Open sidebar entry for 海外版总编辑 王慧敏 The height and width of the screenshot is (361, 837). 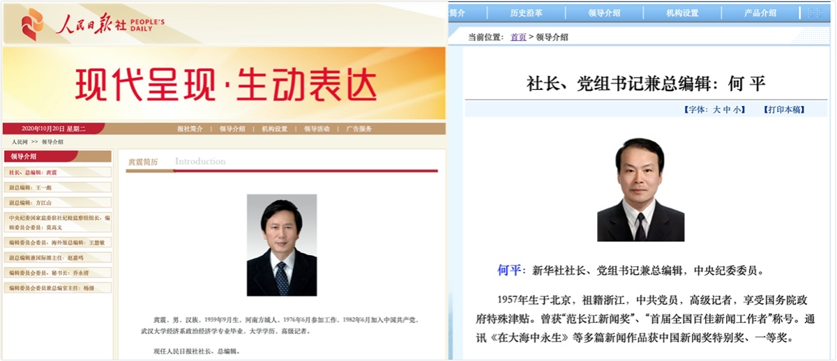click(57, 243)
